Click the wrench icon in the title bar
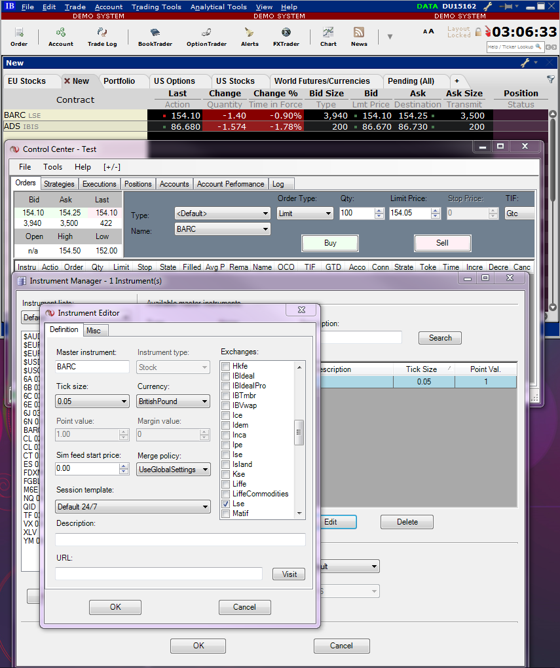Viewport: 560px width, 668px height. click(487, 7)
